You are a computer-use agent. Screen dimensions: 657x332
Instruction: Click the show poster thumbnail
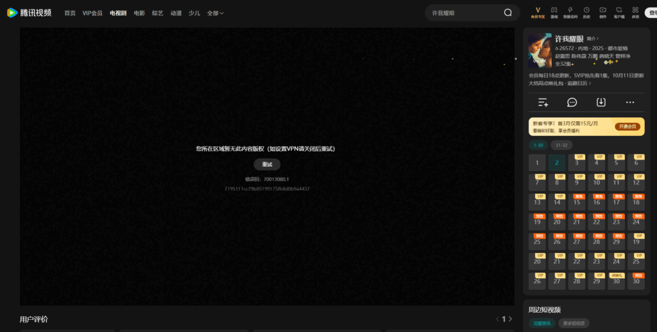coord(540,51)
